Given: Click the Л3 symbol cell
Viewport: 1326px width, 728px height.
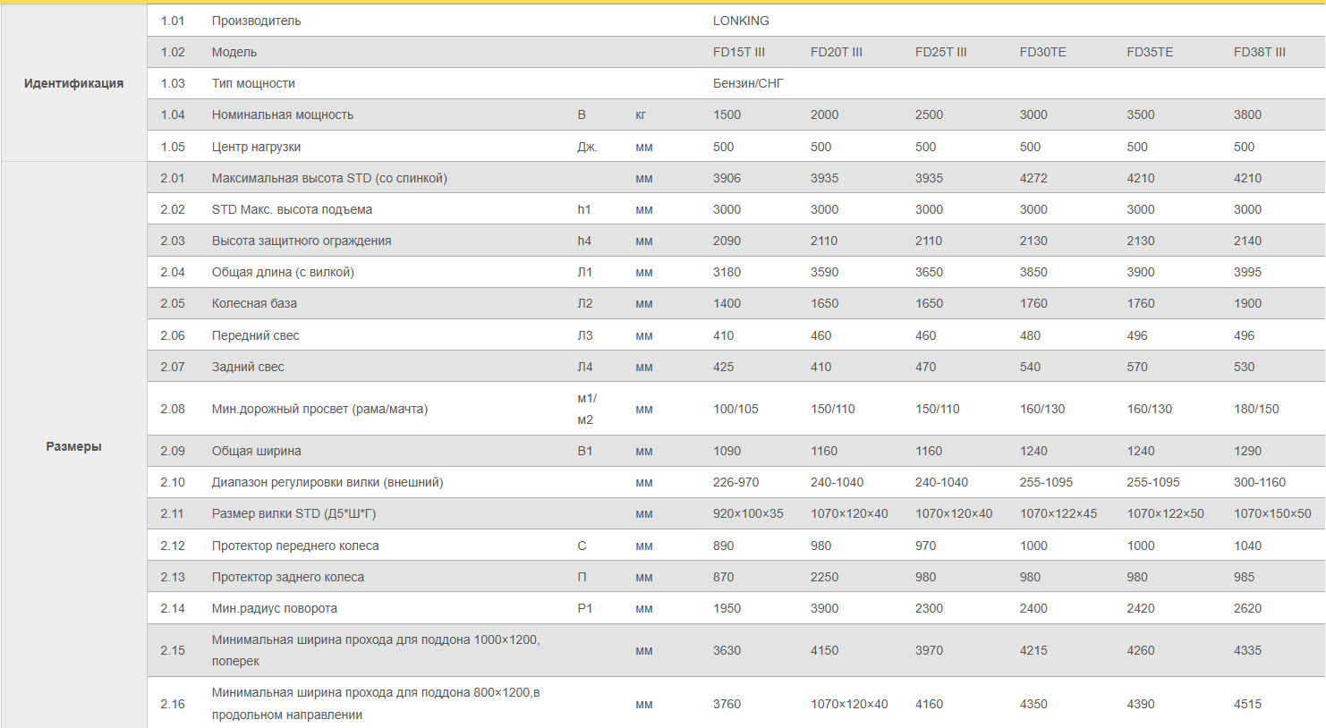Looking at the screenshot, I should pyautogui.click(x=585, y=335).
